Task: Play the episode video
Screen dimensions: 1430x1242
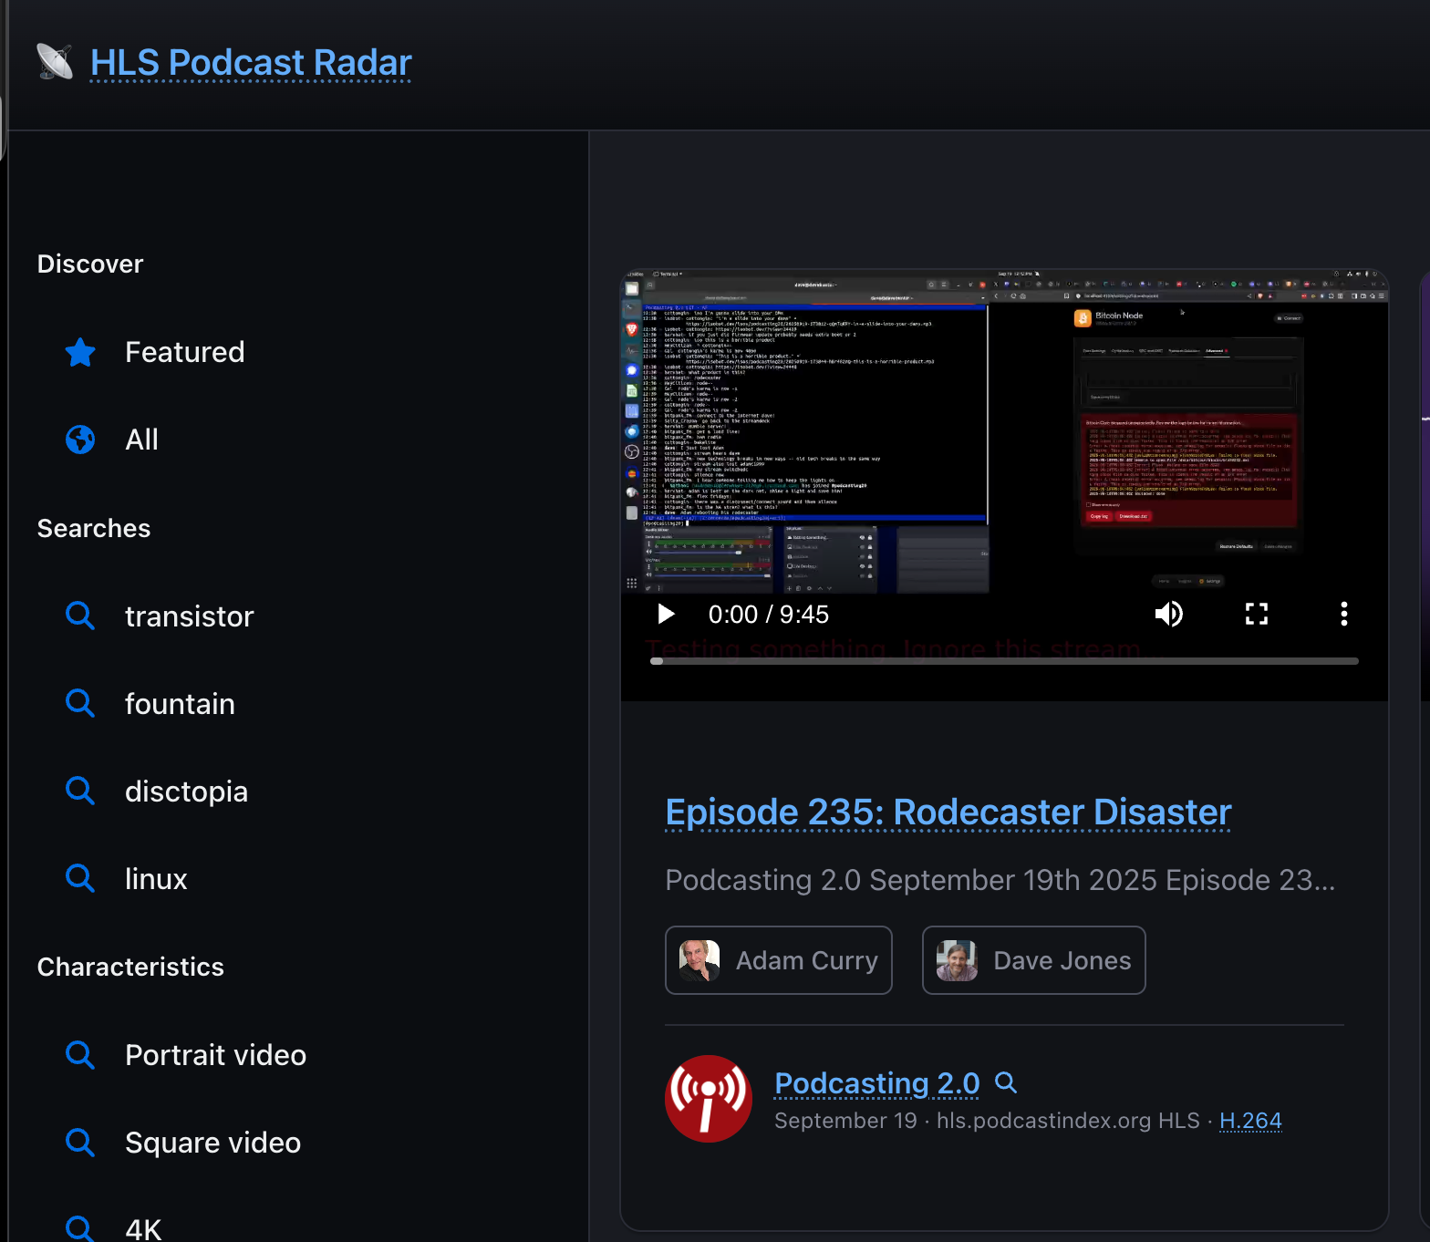Action: coord(667,615)
